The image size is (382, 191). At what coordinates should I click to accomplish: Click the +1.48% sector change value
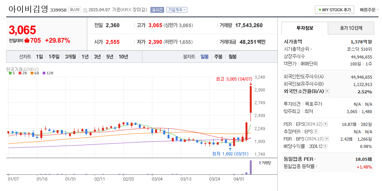coord(364,167)
